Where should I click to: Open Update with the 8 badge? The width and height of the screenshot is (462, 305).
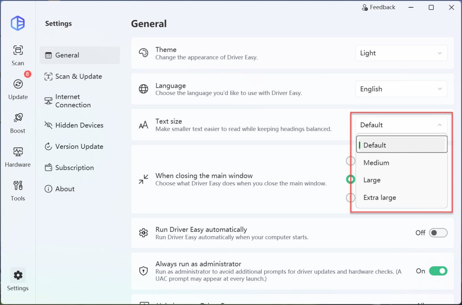(x=18, y=89)
